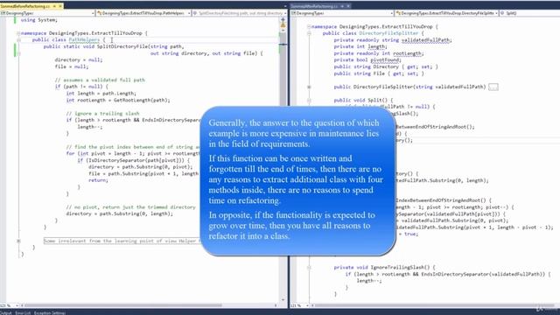Expand the DirectoryFileSplitter constructor block
The width and height of the screenshot is (560, 315).
tap(309, 87)
